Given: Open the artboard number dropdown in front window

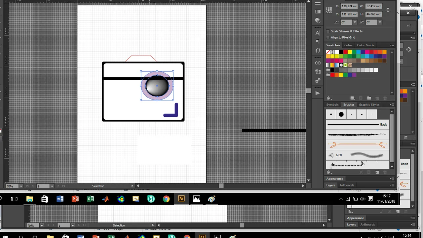Looking at the screenshot, I should tap(52, 186).
